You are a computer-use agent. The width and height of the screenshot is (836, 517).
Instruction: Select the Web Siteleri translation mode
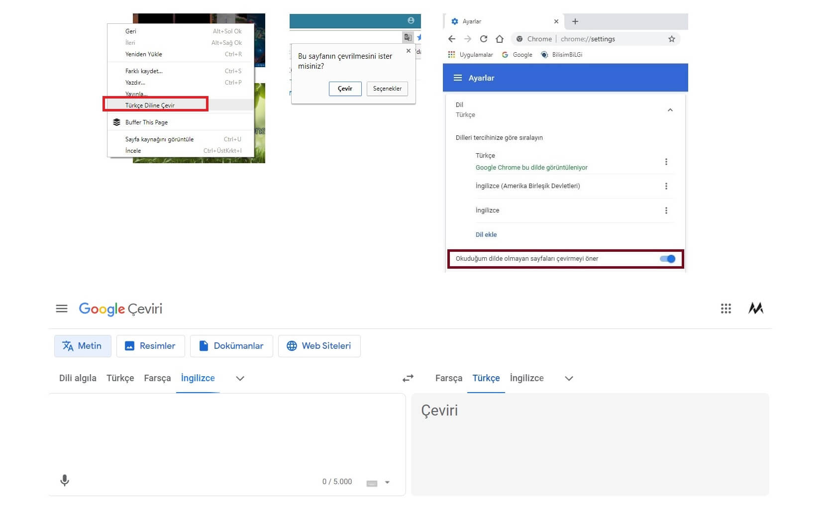[319, 346]
